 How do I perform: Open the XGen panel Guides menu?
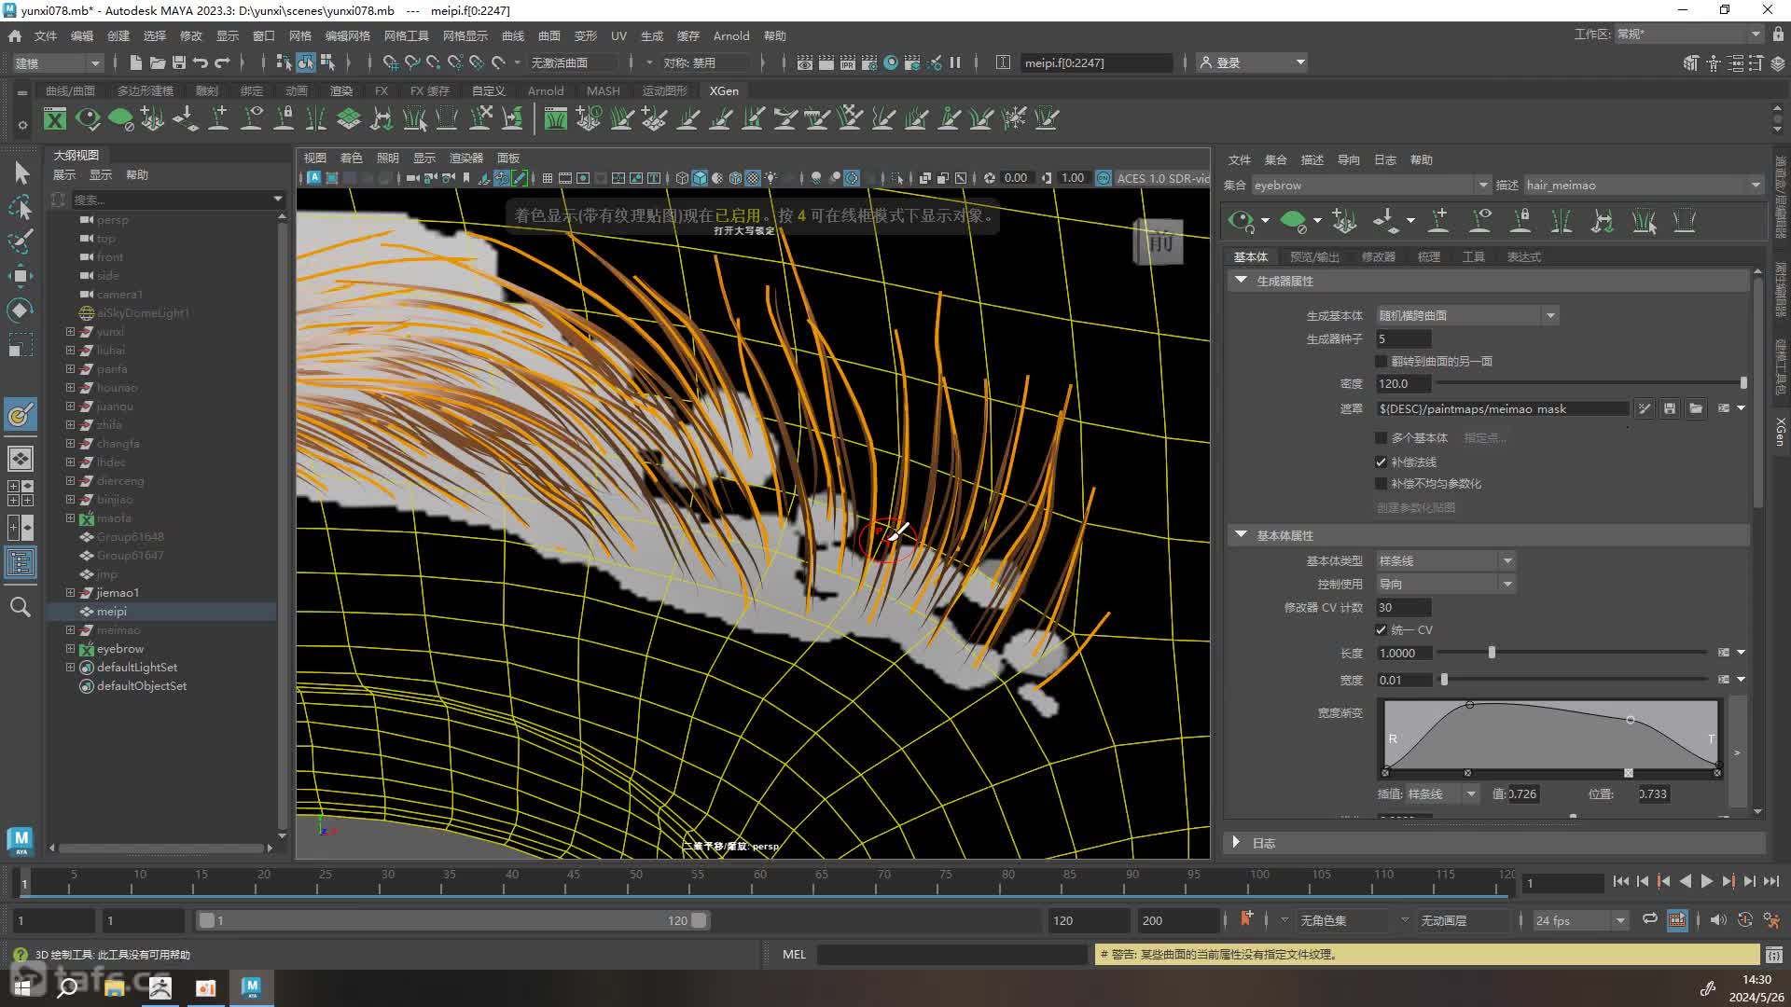(x=1349, y=159)
